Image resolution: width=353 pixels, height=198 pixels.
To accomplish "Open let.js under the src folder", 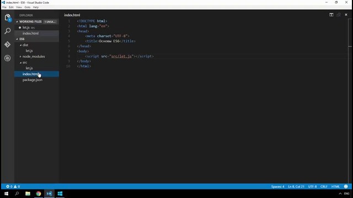I will (29, 68).
